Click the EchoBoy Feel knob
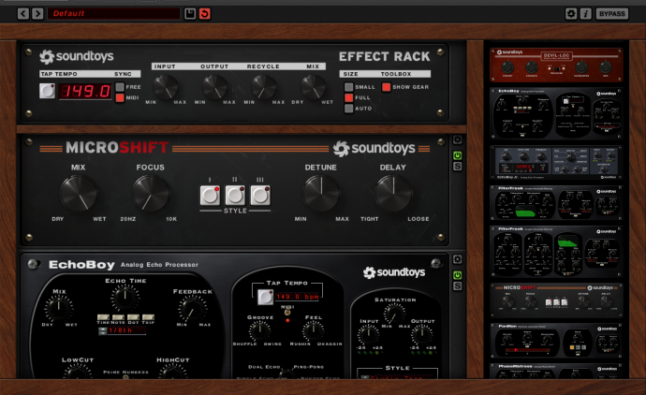Viewport: 646px width, 395px height. pos(313,330)
